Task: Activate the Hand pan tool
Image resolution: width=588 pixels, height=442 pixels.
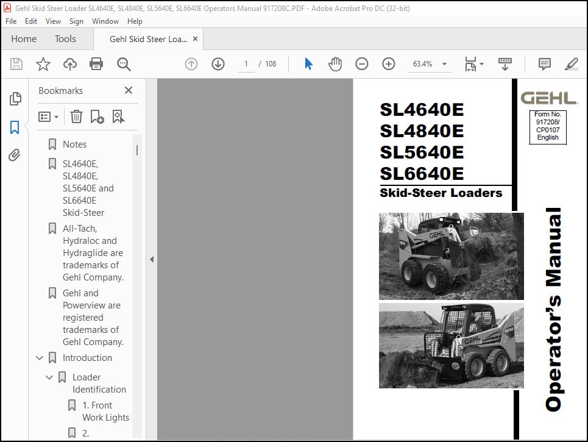Action: 335,64
